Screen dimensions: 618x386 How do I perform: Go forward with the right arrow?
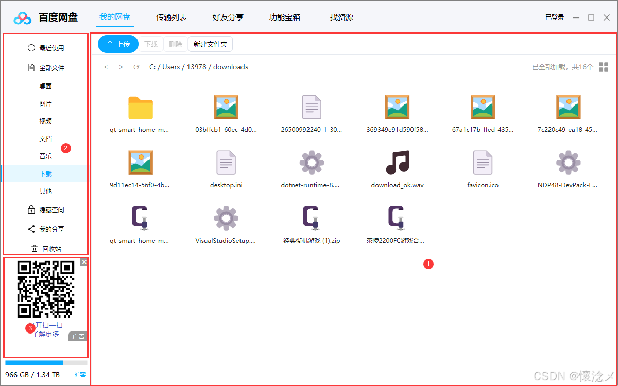coord(121,67)
